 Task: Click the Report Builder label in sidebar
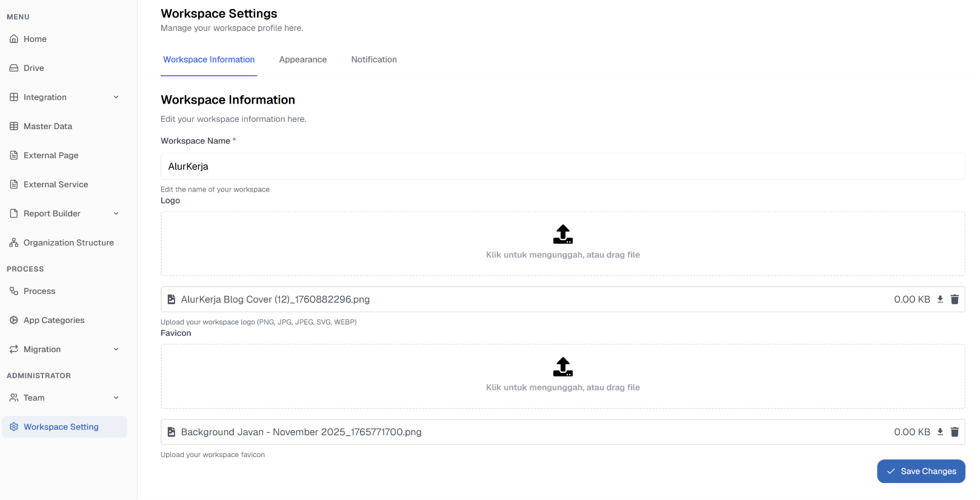52,213
